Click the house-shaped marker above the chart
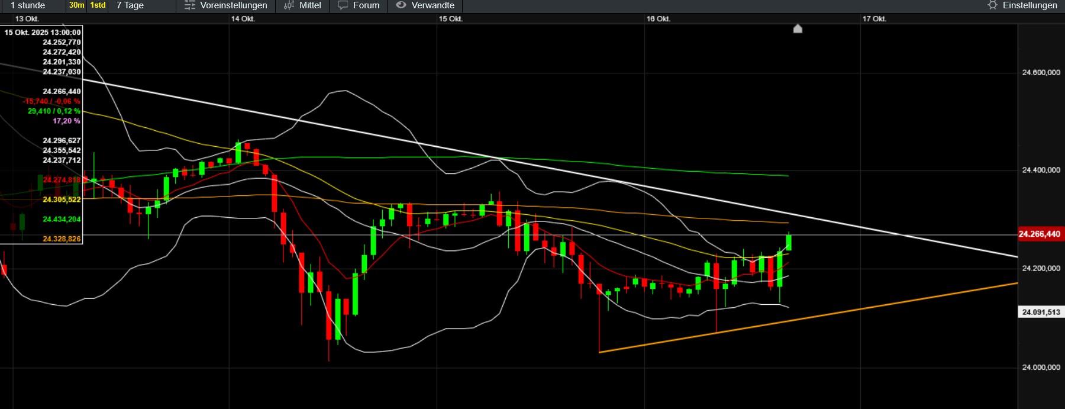Image resolution: width=1065 pixels, height=409 pixels. tap(798, 28)
